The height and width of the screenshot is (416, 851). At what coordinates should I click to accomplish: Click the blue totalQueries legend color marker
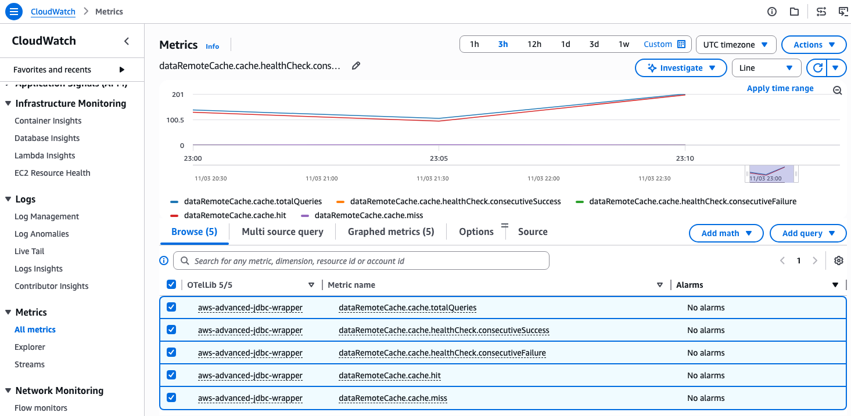[174, 202]
